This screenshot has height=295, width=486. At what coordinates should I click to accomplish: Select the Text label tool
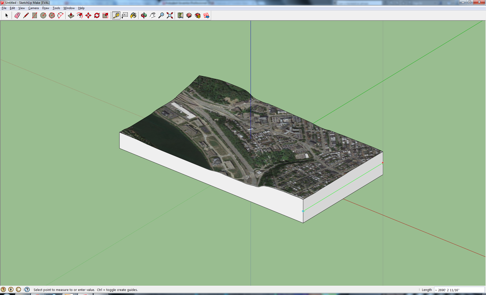125,15
